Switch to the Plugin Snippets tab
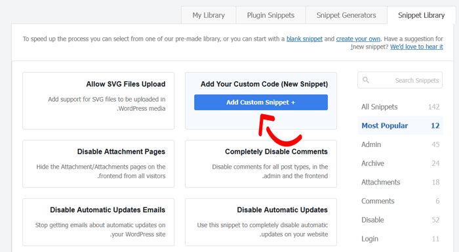Screen dimensions: 459x252 coord(271,15)
